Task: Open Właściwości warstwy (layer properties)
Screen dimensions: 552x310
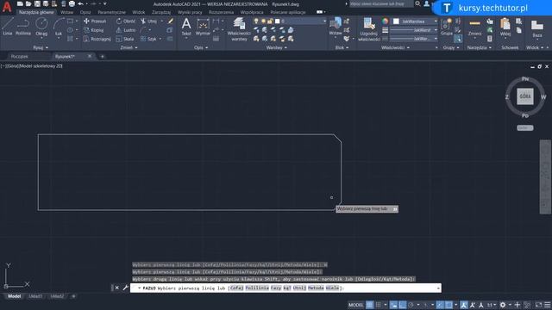Action: (239, 29)
